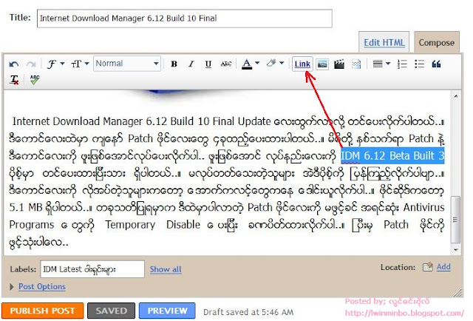Viewport: 473px width, 321px height.
Task: Click the editor vertical scrollbar thumb
Action: (x=455, y=220)
